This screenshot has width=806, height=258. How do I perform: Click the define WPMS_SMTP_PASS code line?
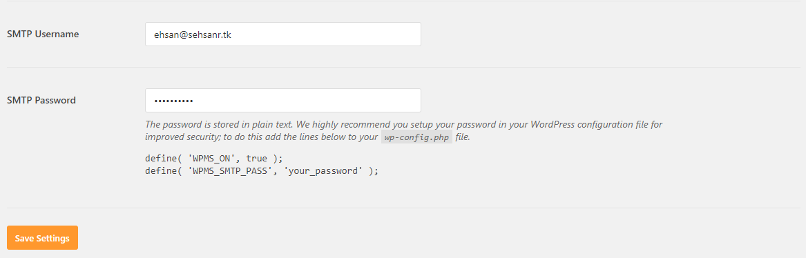262,171
